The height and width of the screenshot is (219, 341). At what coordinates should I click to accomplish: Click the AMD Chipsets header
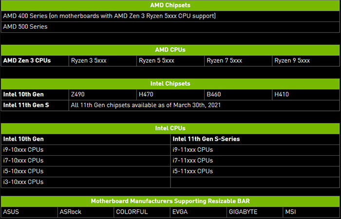pos(170,5)
